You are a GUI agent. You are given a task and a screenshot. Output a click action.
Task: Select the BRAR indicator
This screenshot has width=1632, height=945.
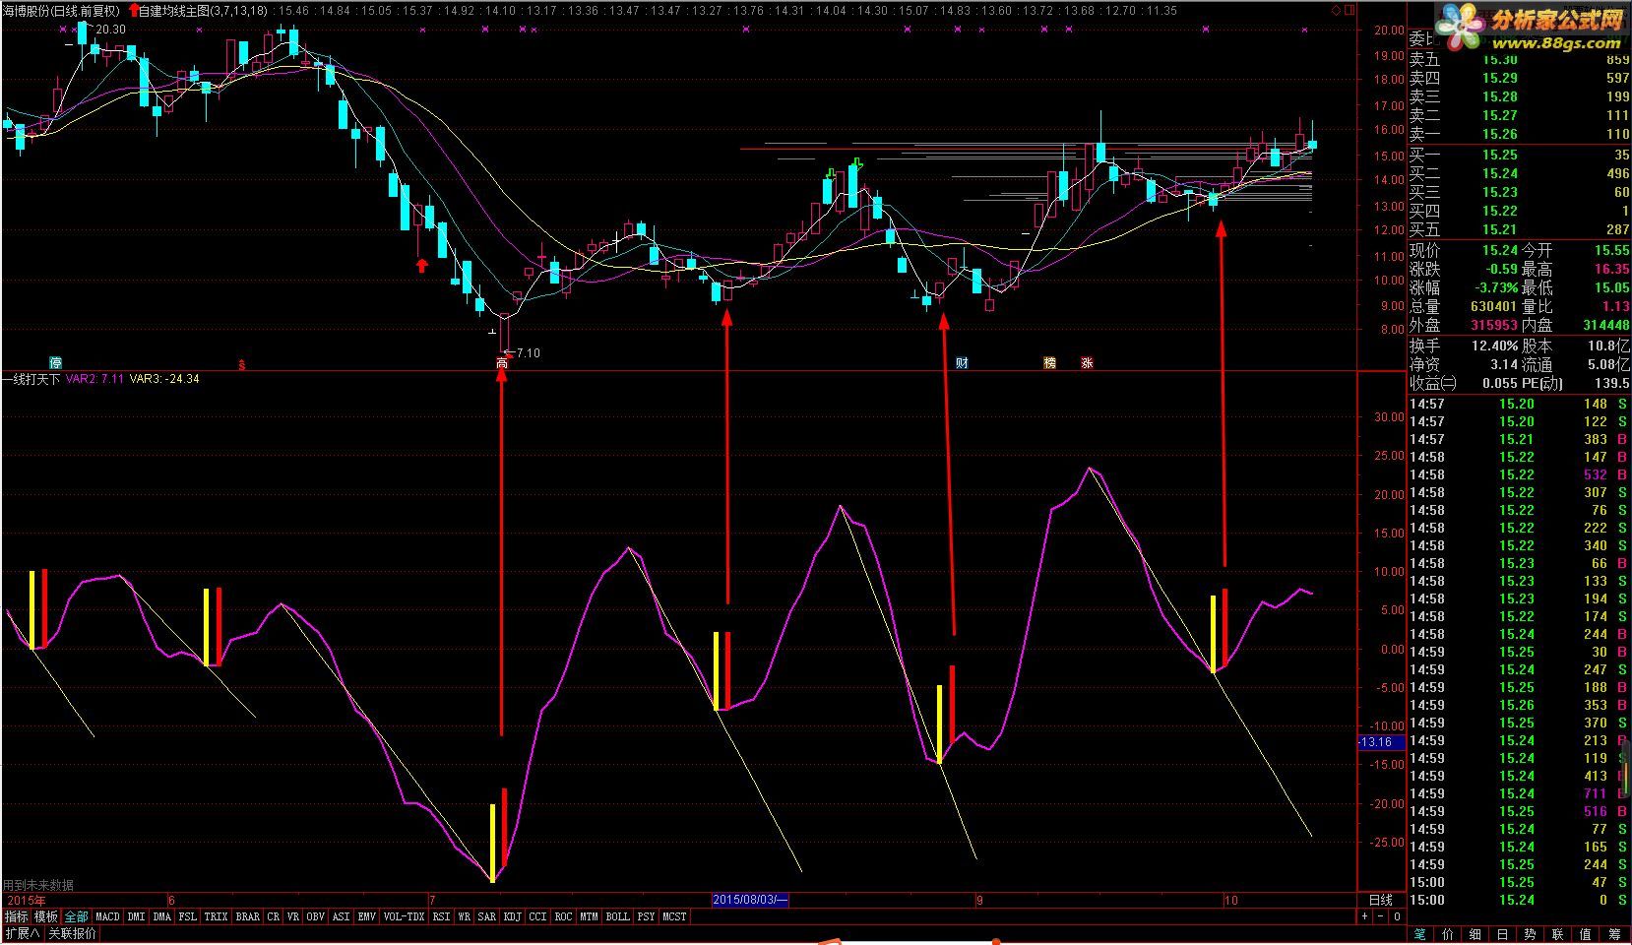[x=248, y=916]
